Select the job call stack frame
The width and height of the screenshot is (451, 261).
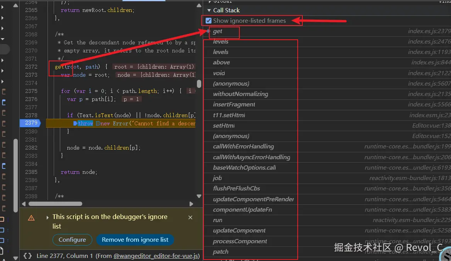(x=327, y=178)
